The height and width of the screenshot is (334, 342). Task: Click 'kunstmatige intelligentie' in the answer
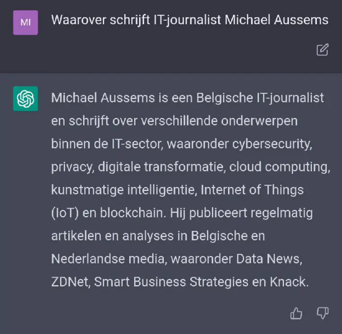[123, 190]
